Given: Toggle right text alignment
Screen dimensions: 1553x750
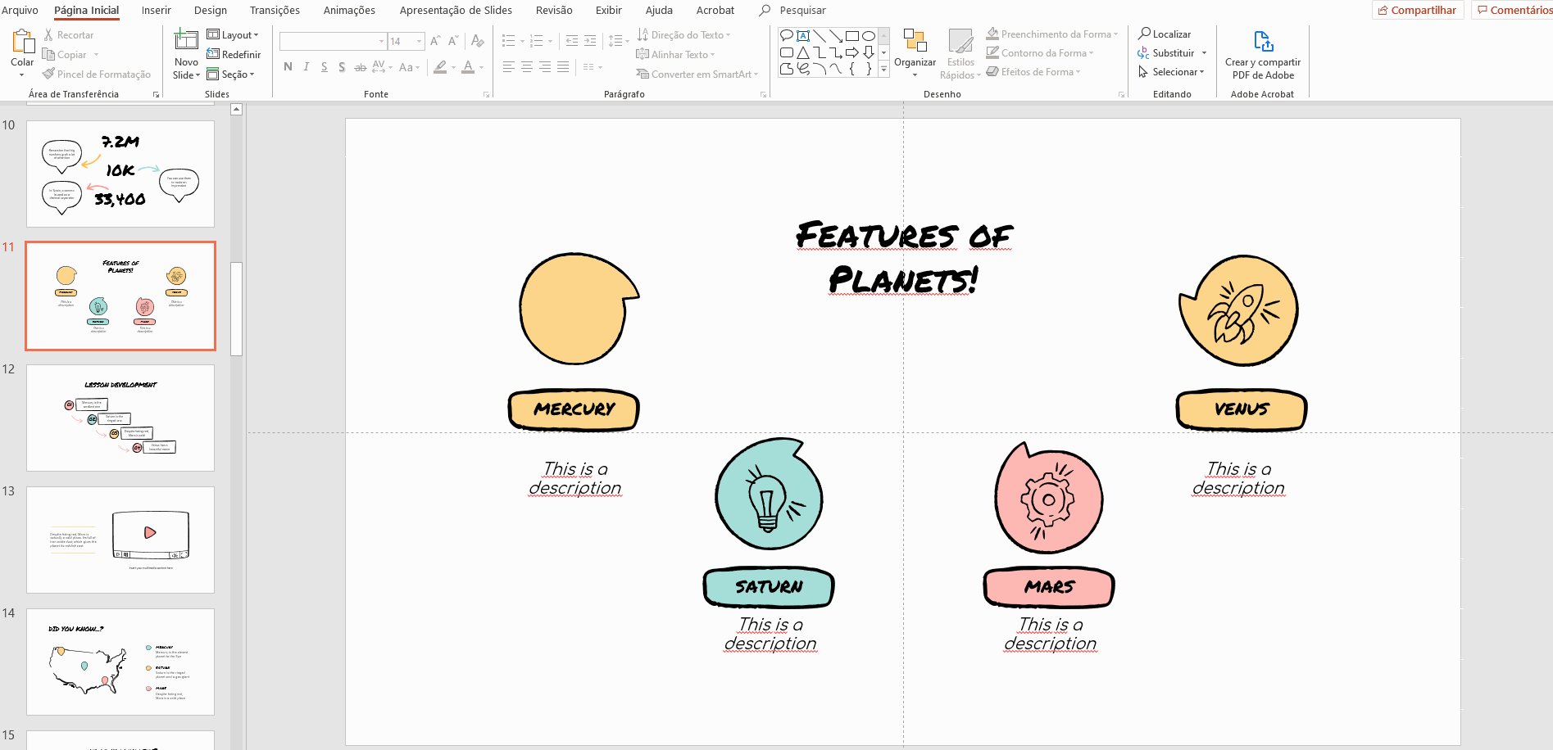Looking at the screenshot, I should coord(545,67).
